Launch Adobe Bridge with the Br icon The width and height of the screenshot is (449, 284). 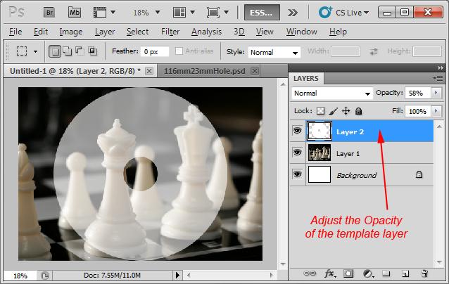pos(49,13)
